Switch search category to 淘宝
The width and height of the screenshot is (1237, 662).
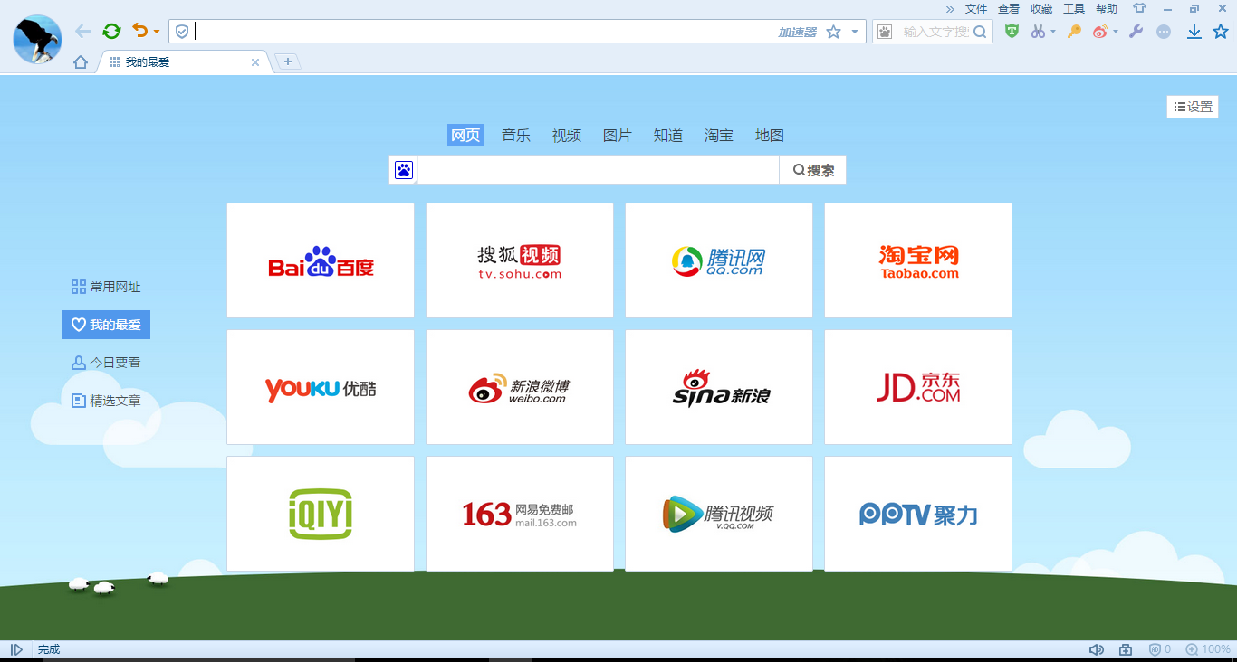[x=719, y=136]
